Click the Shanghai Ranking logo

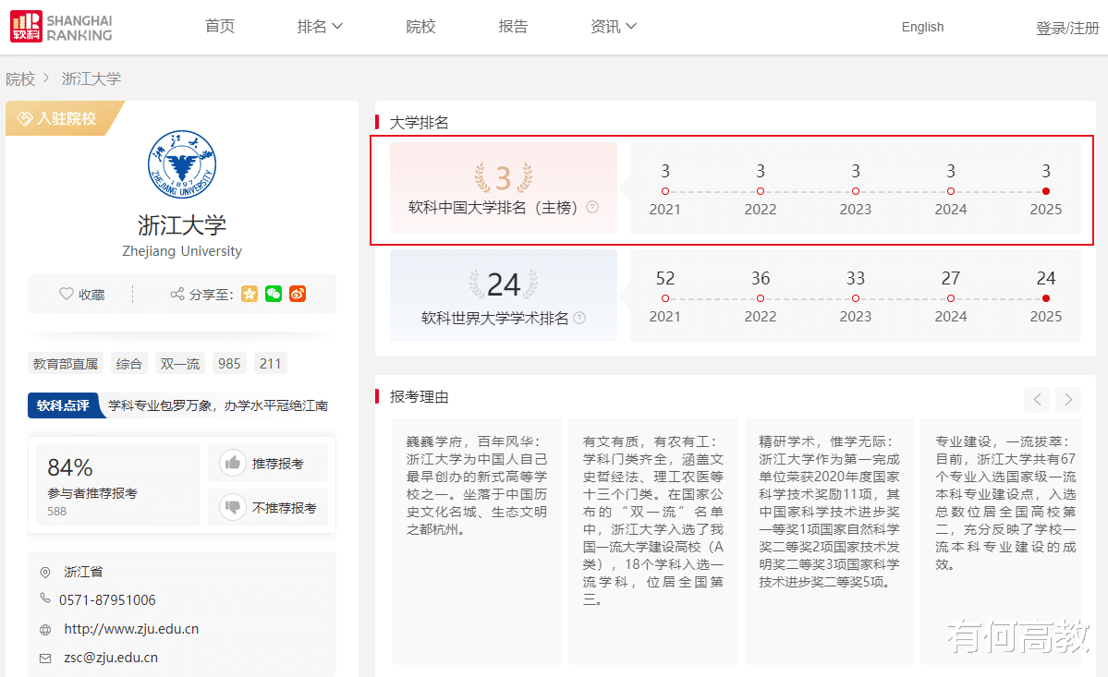click(x=62, y=27)
